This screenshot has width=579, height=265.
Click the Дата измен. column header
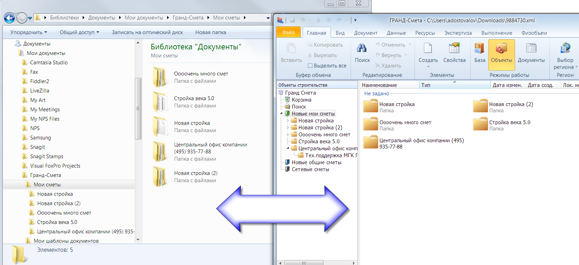(x=507, y=85)
